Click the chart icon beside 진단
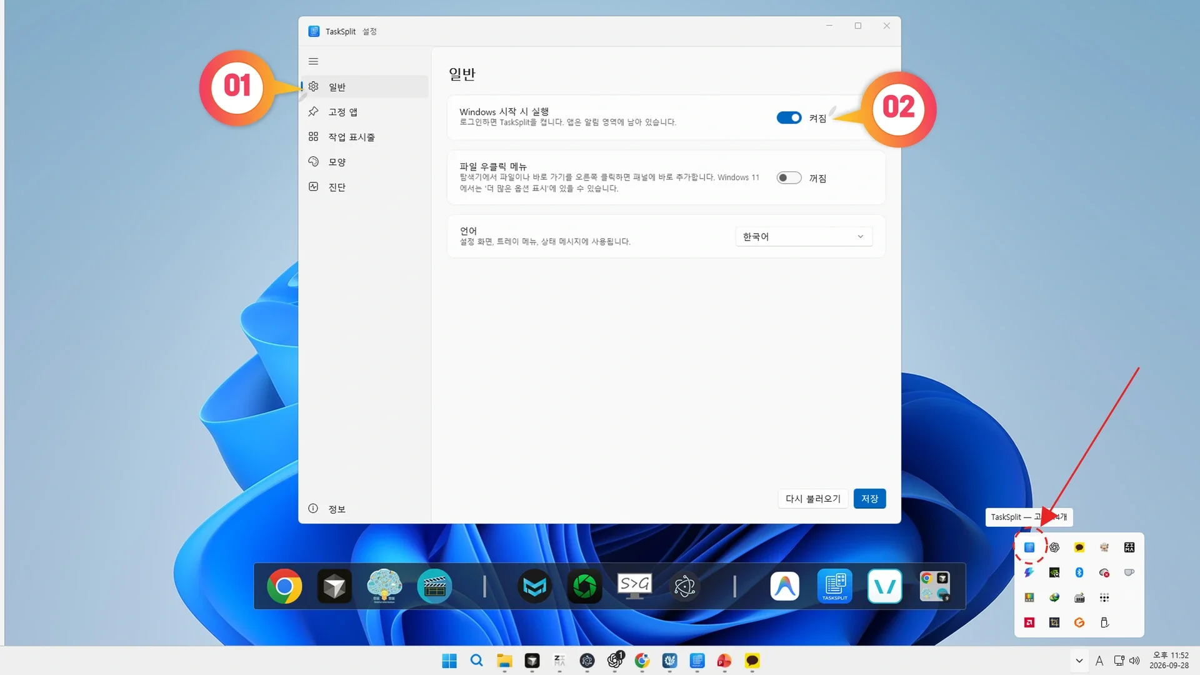 click(x=313, y=186)
